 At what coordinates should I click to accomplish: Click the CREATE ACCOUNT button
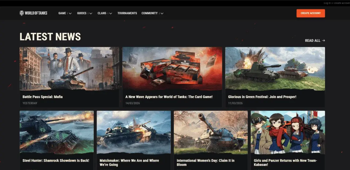click(311, 13)
